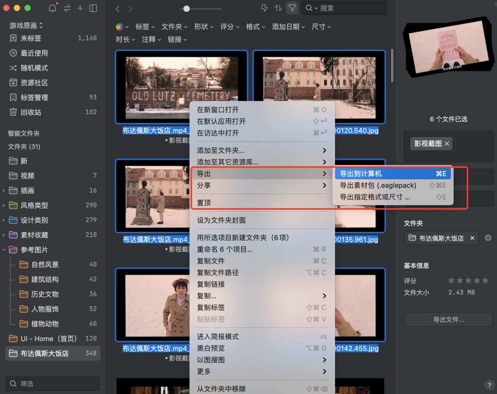Open the 链接 filter dropdown
The image size is (497, 394).
tap(177, 40)
